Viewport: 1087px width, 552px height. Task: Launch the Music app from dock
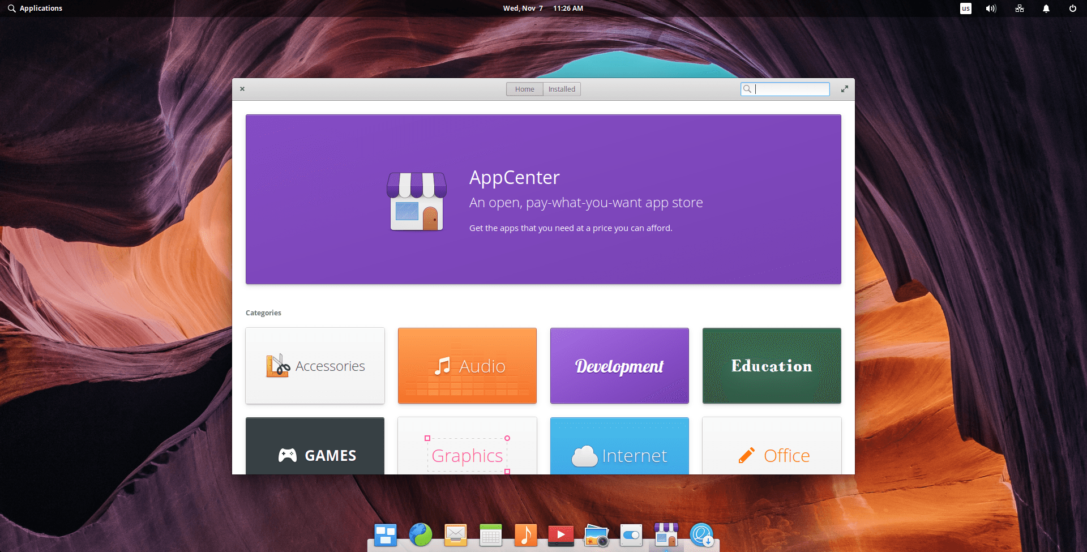tap(526, 535)
